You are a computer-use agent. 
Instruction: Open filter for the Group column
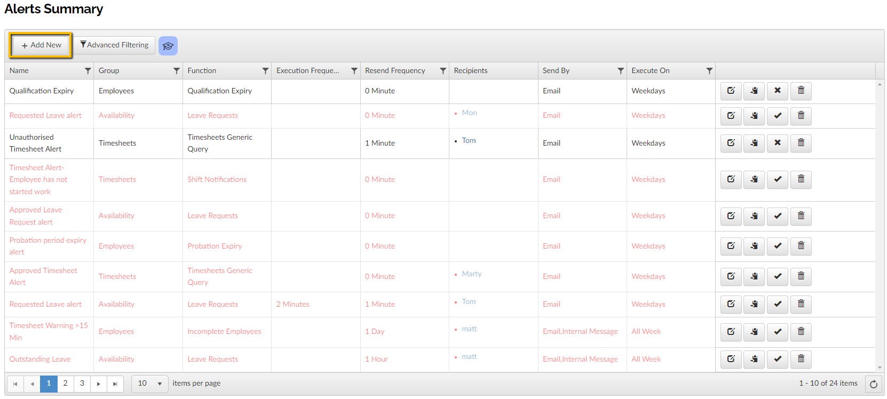176,71
